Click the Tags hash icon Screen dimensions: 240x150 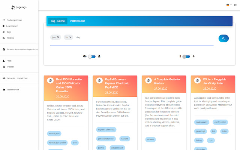click(4, 32)
